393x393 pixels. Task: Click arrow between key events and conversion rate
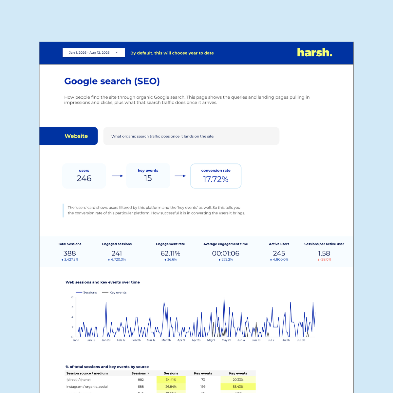(180, 176)
